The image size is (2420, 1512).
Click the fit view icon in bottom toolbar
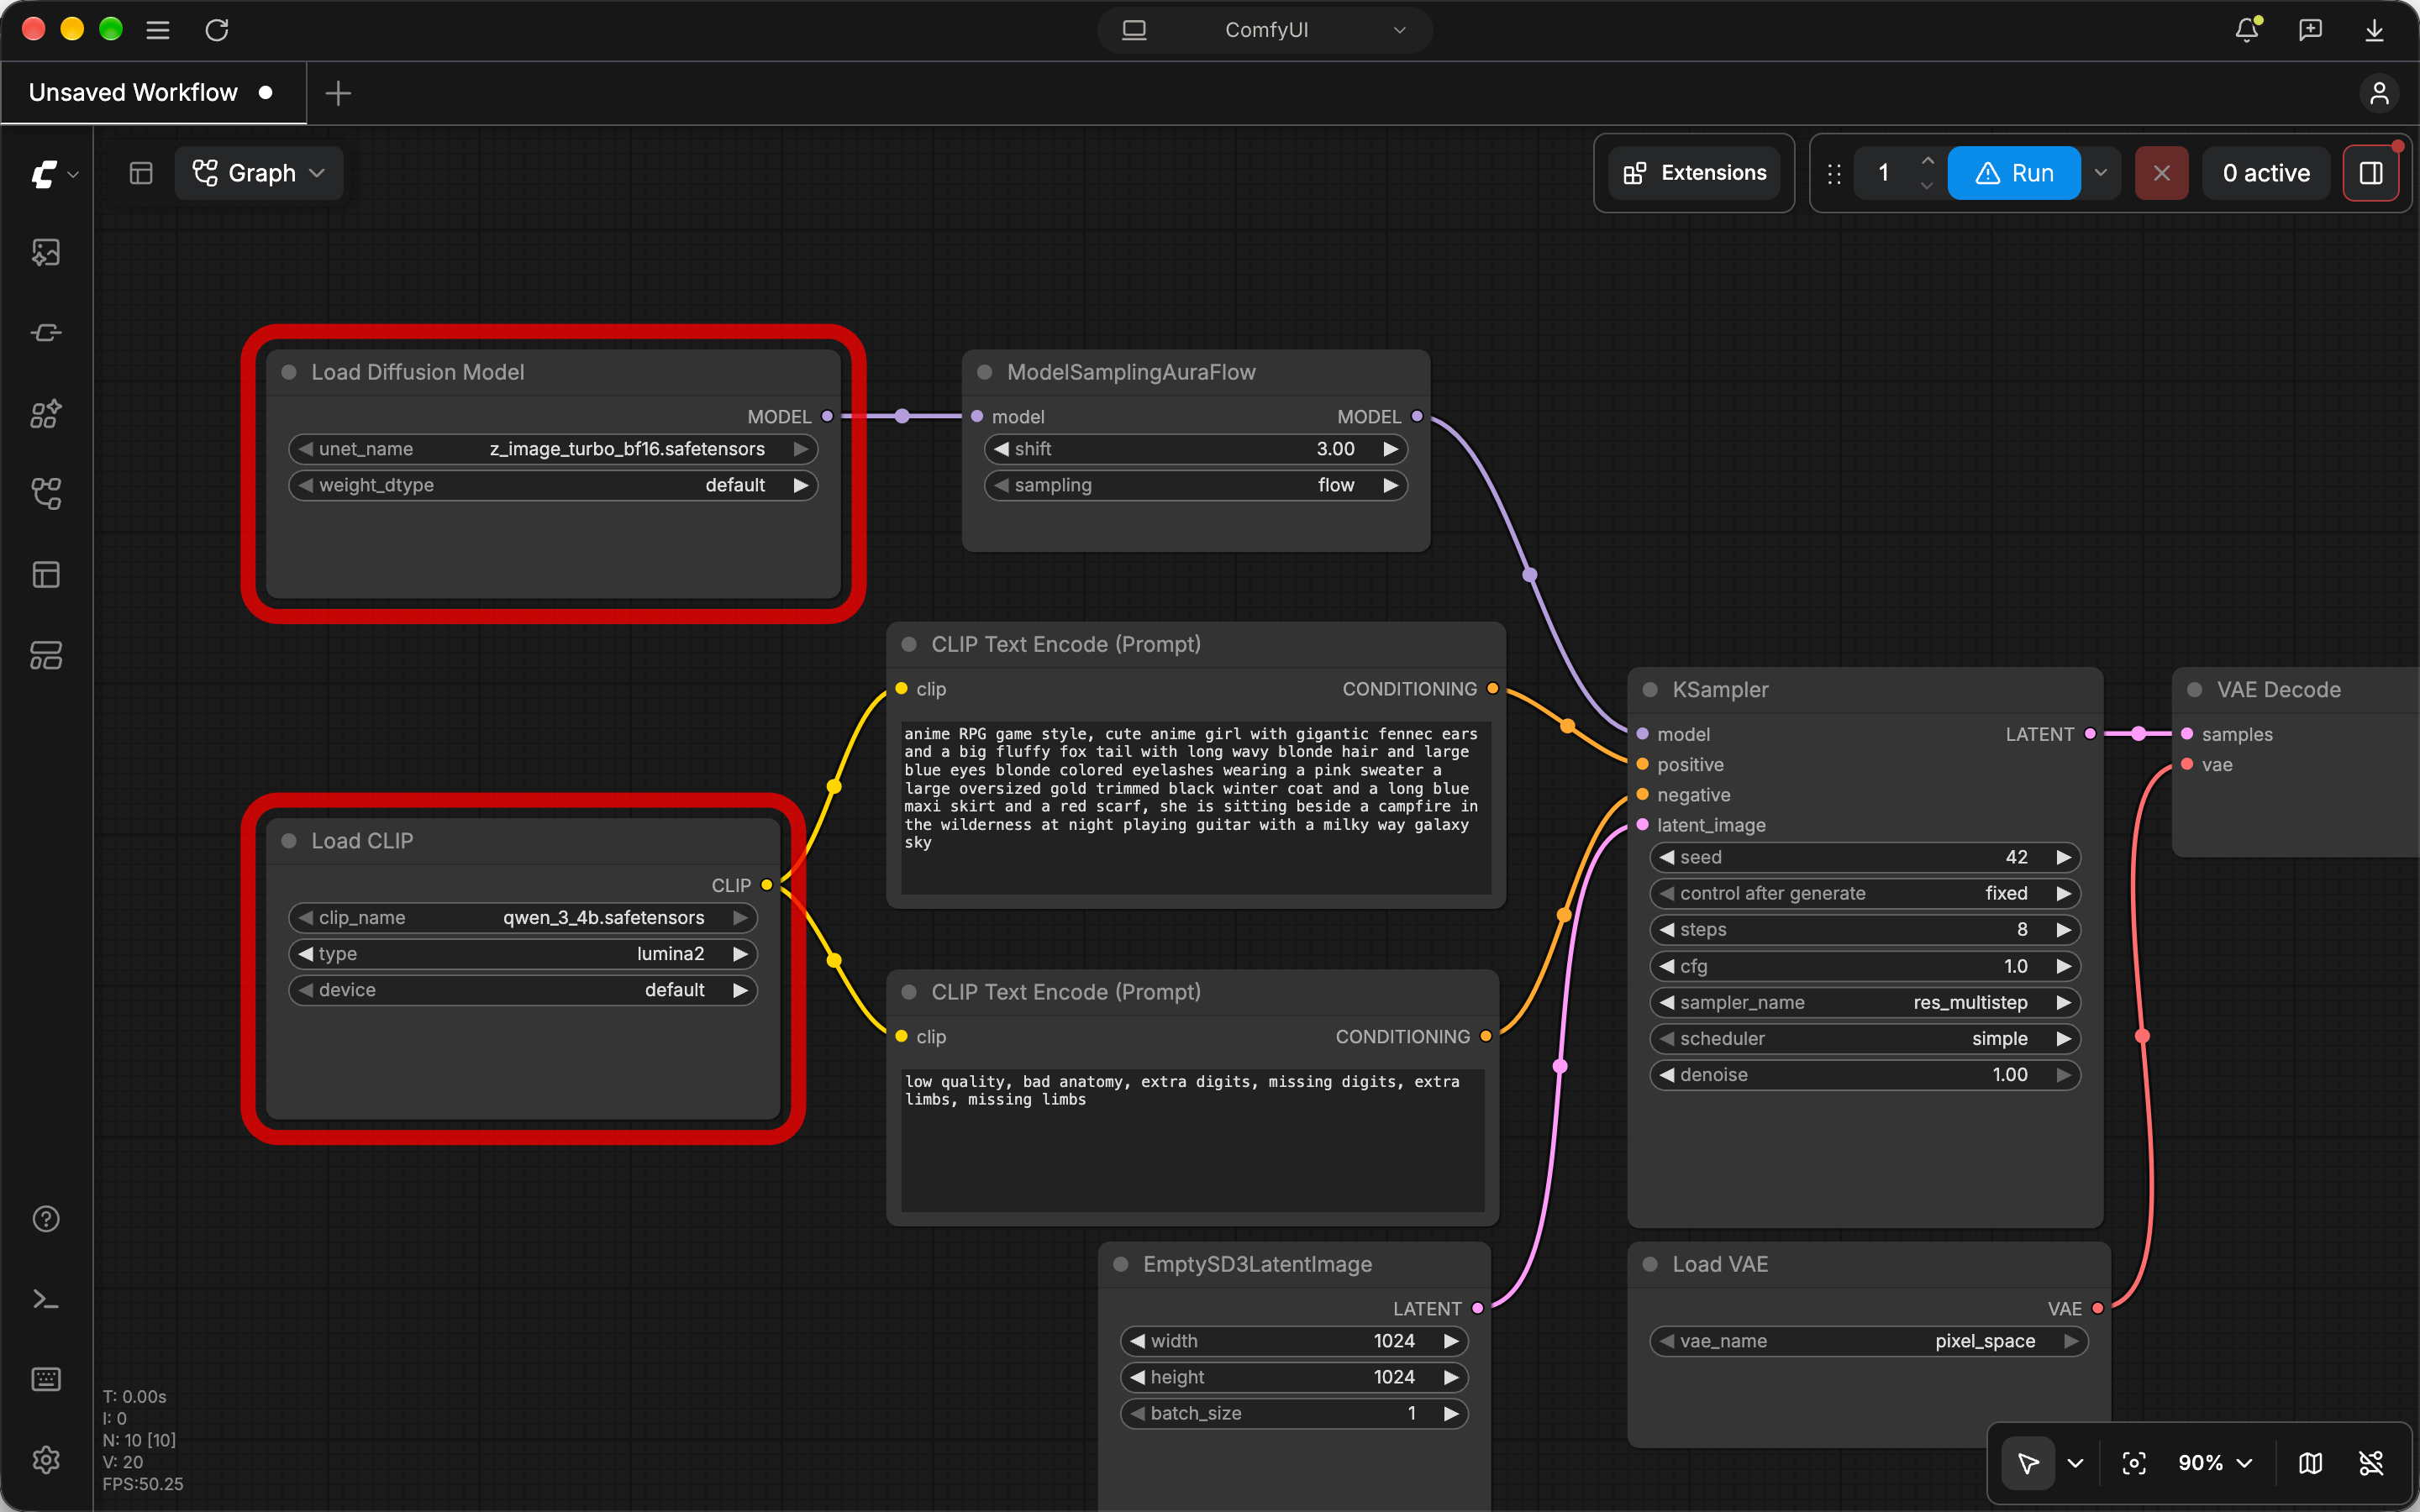2133,1463
